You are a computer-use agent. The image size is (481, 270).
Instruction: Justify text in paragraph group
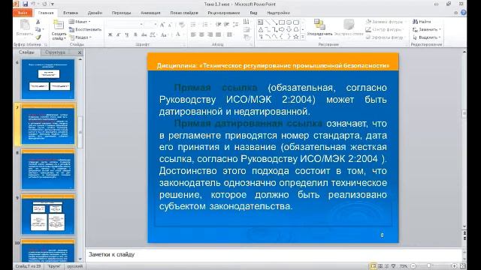pyautogui.click(x=218, y=34)
